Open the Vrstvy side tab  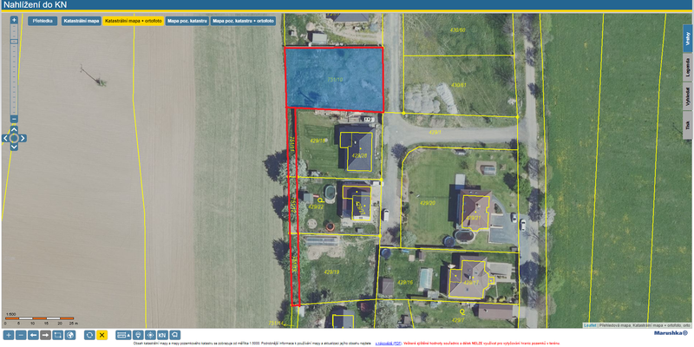(688, 38)
